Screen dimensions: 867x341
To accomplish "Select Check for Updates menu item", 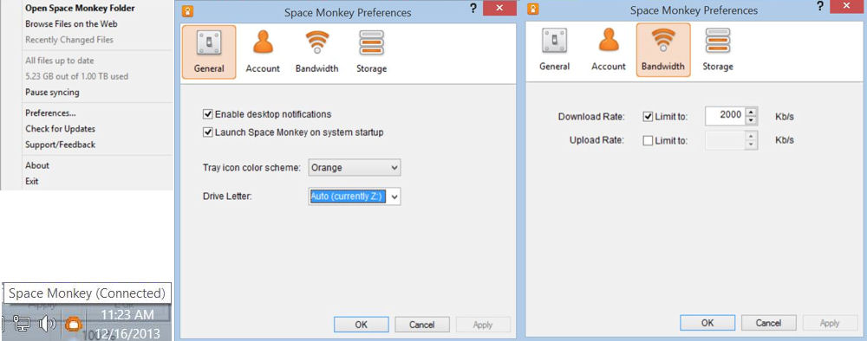I will (x=61, y=129).
